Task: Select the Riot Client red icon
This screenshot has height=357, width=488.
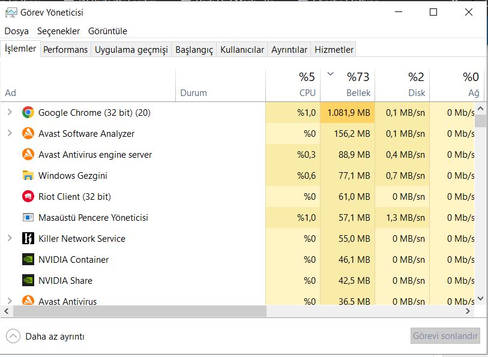Action: coord(28,196)
